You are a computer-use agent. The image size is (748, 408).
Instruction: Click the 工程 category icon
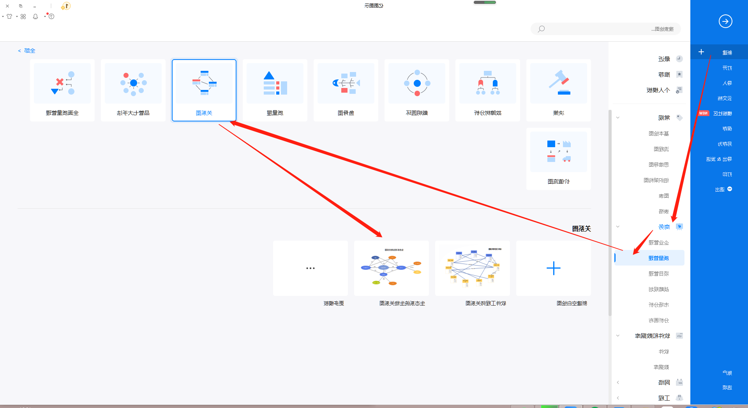679,398
